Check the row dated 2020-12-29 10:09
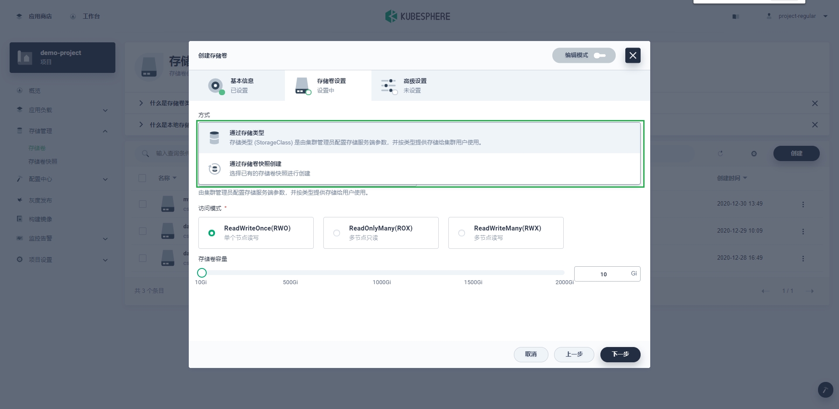839x409 pixels. [x=142, y=231]
